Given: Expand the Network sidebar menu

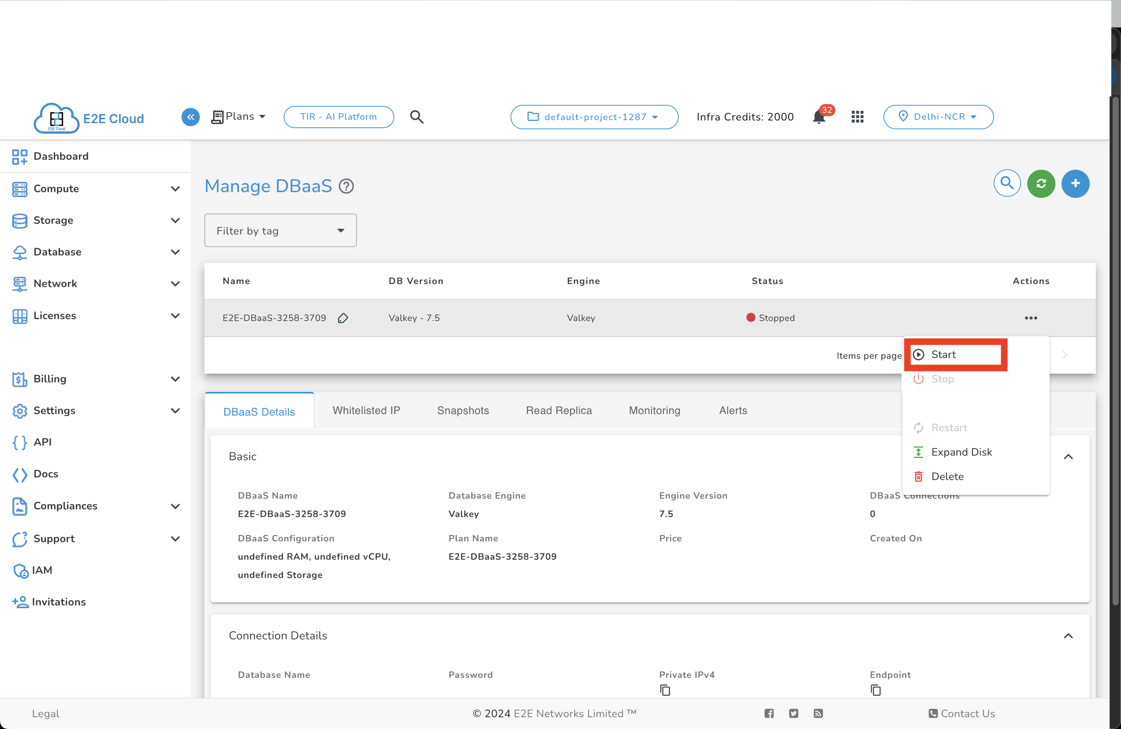Looking at the screenshot, I should (95, 284).
